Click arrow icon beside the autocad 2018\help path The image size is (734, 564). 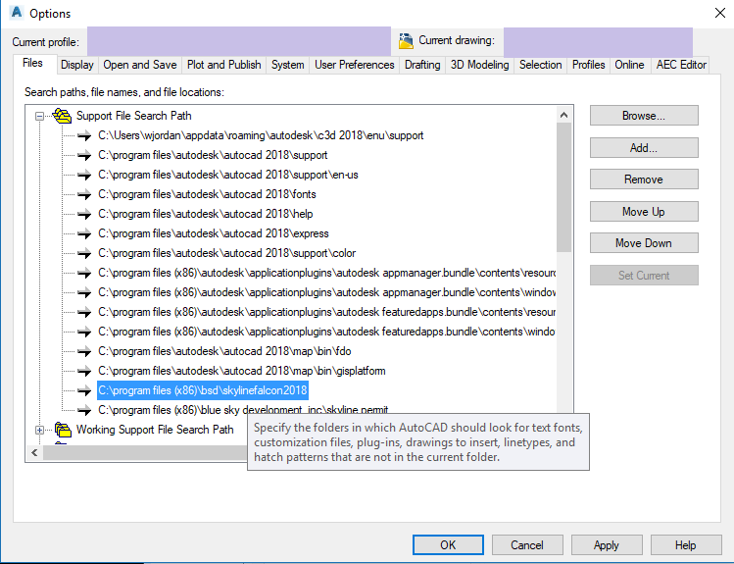pos(84,214)
